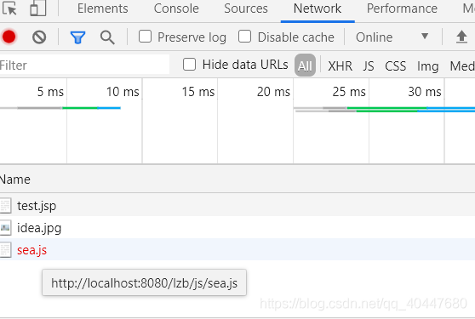The height and width of the screenshot is (319, 475).
Task: Open the Online throttling dropdown
Action: (392, 37)
